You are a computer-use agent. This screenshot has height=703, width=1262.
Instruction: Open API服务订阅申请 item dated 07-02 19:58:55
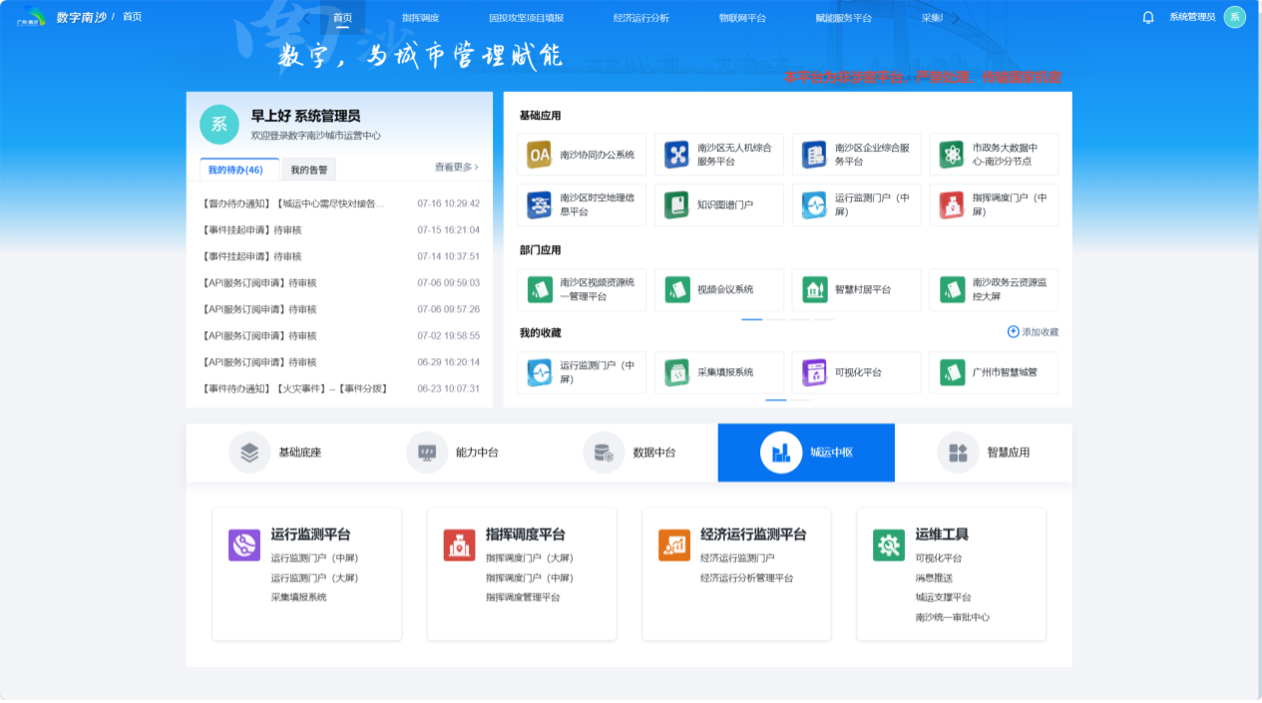pyautogui.click(x=340, y=336)
